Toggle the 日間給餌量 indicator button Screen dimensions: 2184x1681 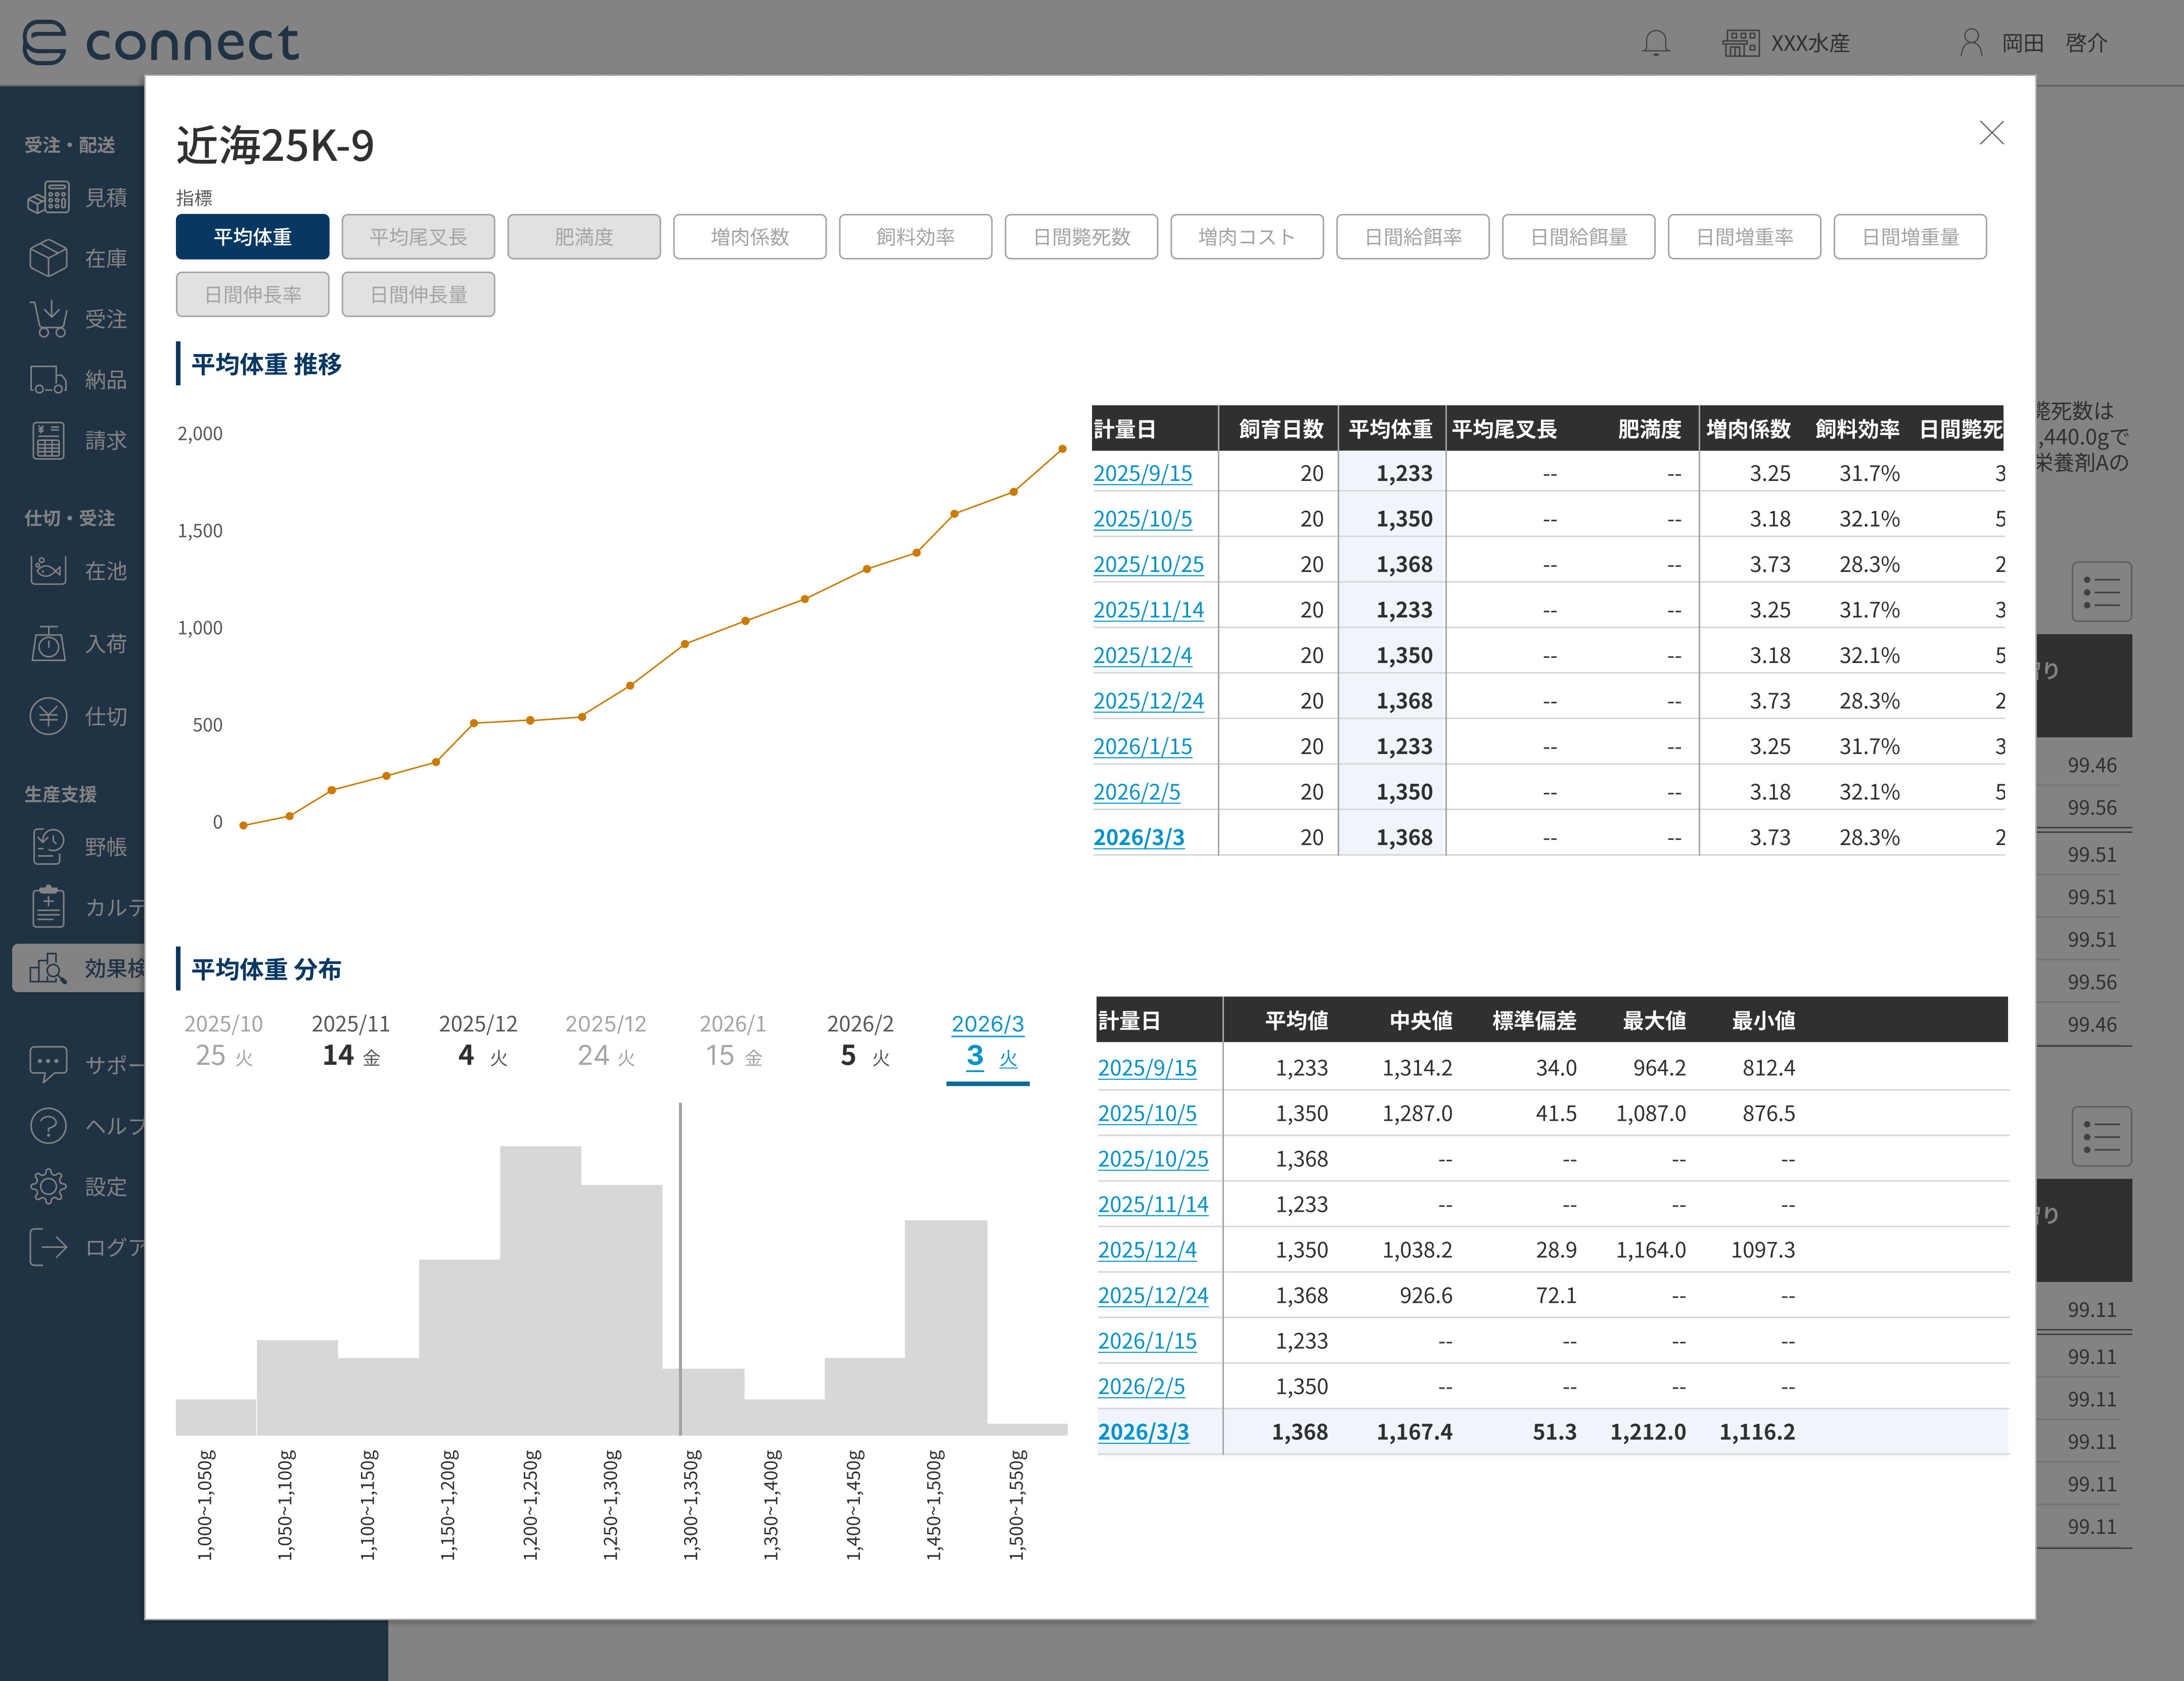1578,237
